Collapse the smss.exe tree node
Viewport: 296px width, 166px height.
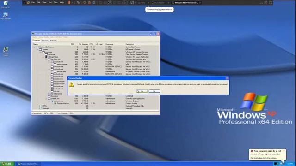(40, 52)
